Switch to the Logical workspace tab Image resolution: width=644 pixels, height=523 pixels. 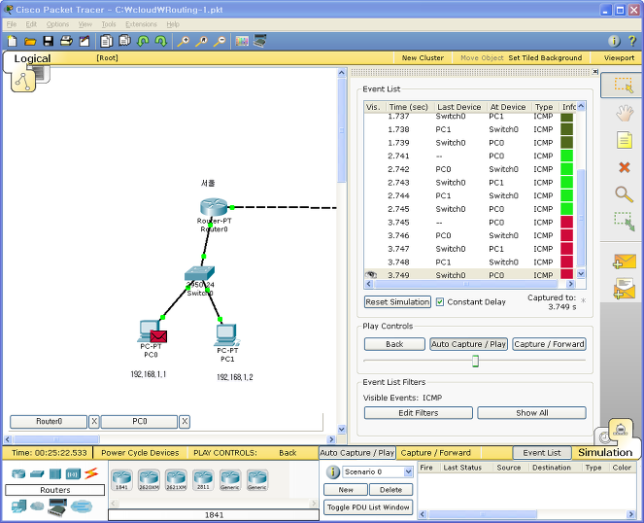(32, 58)
